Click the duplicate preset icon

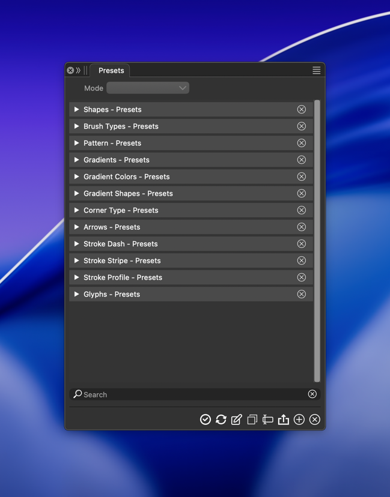tap(252, 420)
